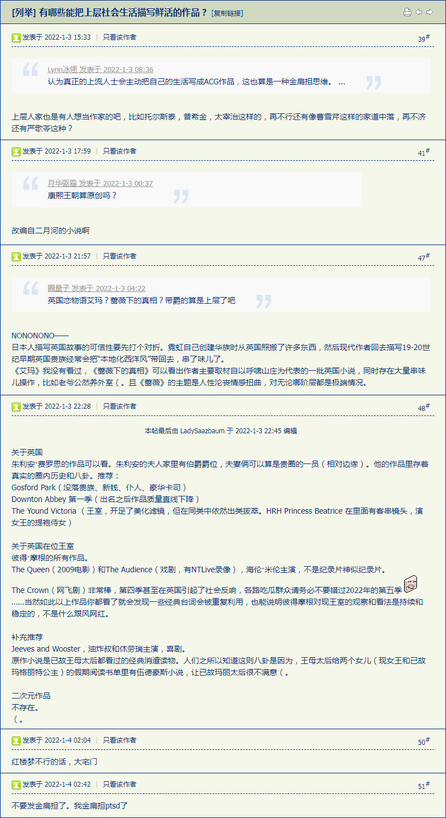Copy thread link via 复制链接
Viewport: 446px width, 818px height.
227,13
